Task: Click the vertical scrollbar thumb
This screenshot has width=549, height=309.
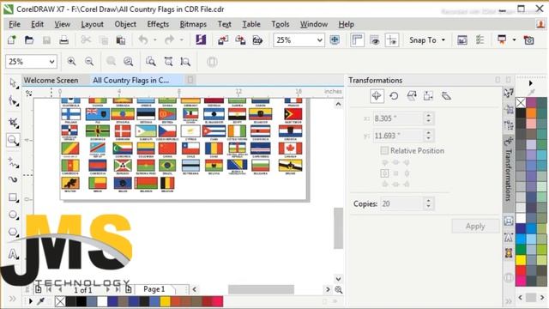Action: coord(338,228)
